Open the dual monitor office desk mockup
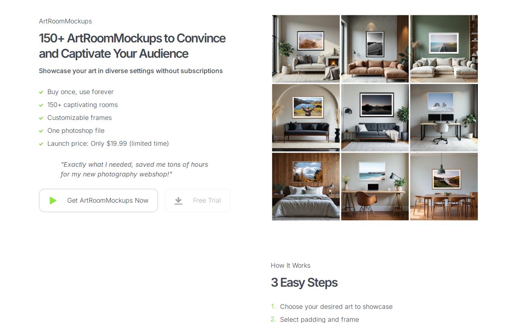518x323 pixels. [444, 117]
